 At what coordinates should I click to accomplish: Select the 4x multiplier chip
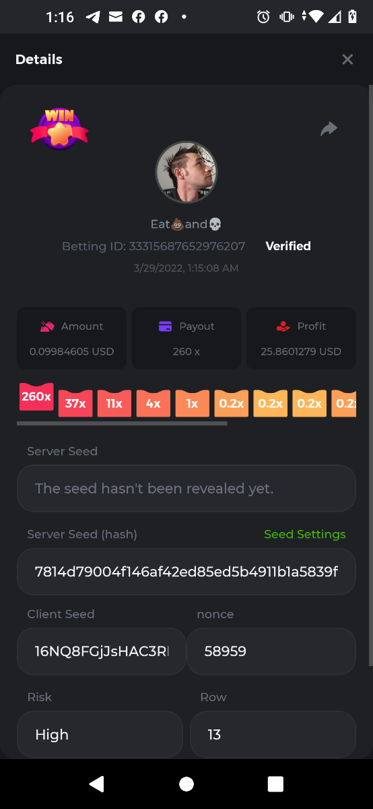coord(154,404)
